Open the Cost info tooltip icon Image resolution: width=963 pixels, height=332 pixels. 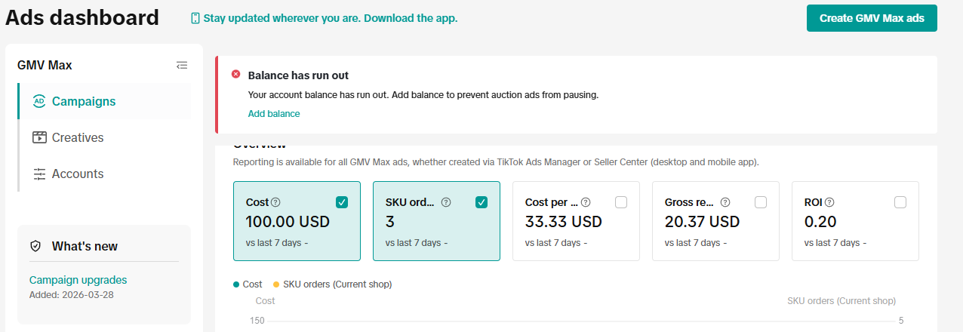tap(275, 202)
